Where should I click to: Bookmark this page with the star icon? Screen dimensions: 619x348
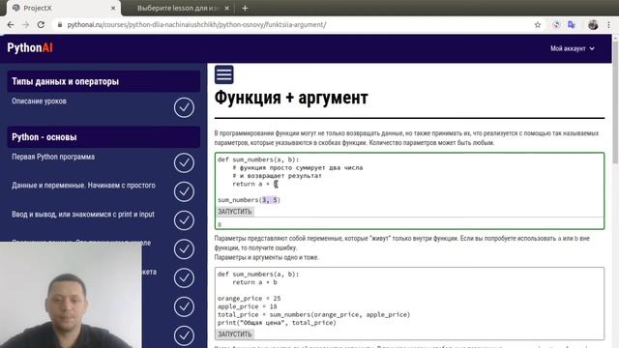(538, 25)
